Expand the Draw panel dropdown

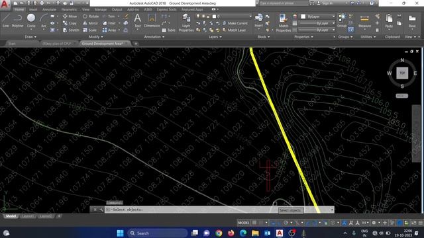pyautogui.click(x=30, y=37)
